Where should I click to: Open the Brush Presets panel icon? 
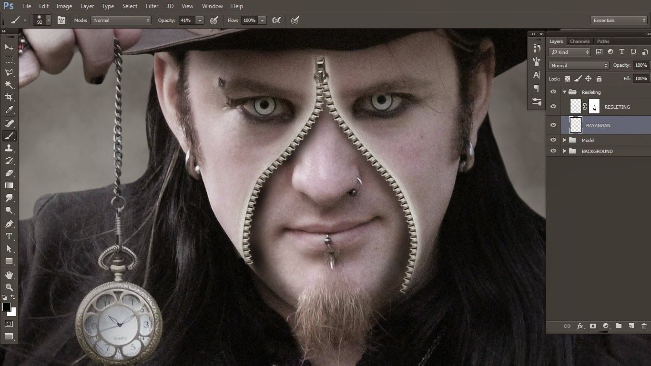pos(537,61)
